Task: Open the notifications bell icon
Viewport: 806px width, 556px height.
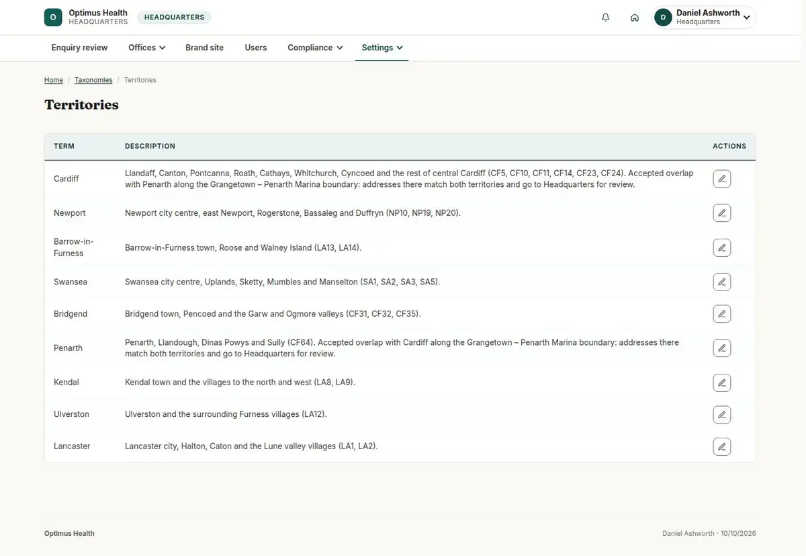Action: click(606, 17)
